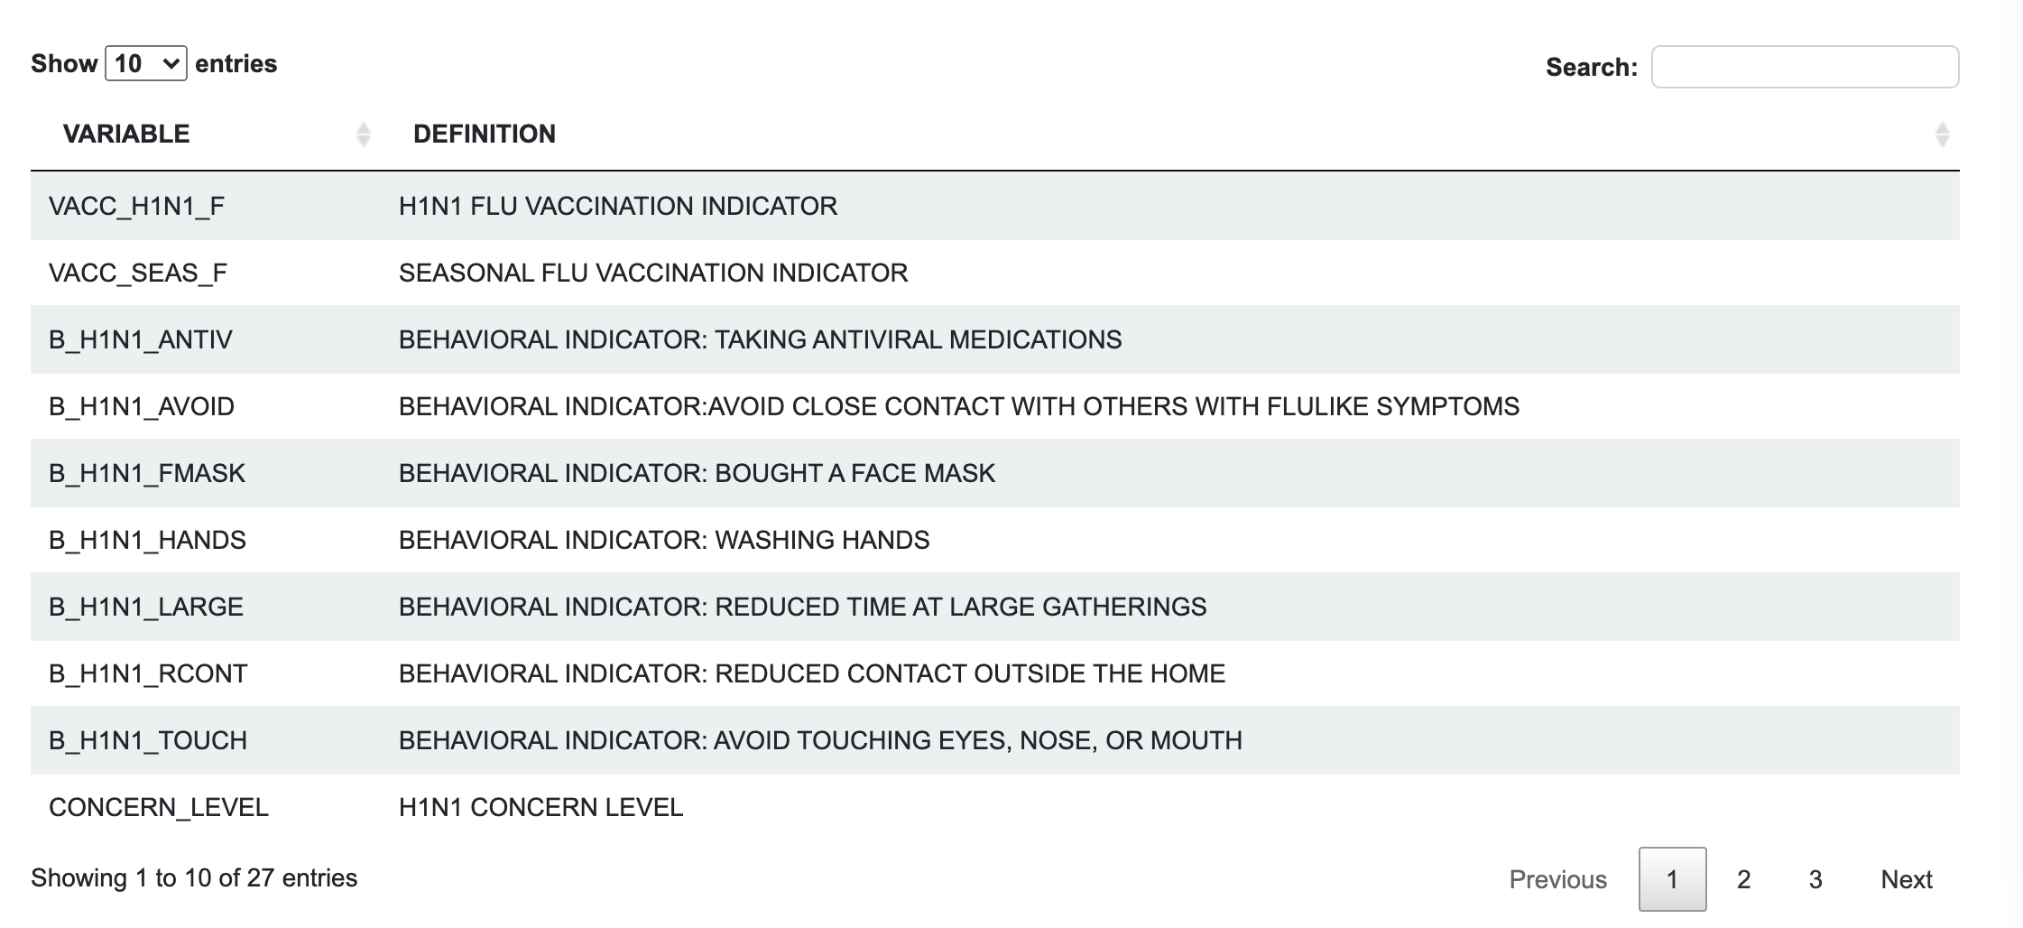Open the entries-per-page dropdown showing 10
Viewport: 2023px width, 928px height.
pyautogui.click(x=146, y=64)
